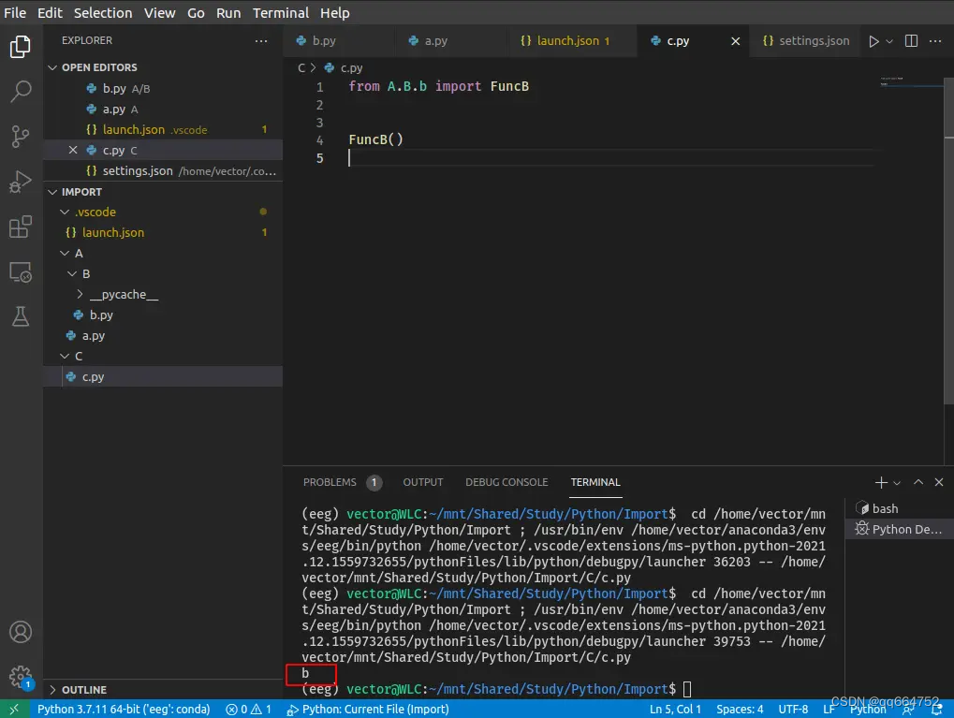This screenshot has height=718, width=954.
Task: Open the Run menu
Action: tap(227, 12)
